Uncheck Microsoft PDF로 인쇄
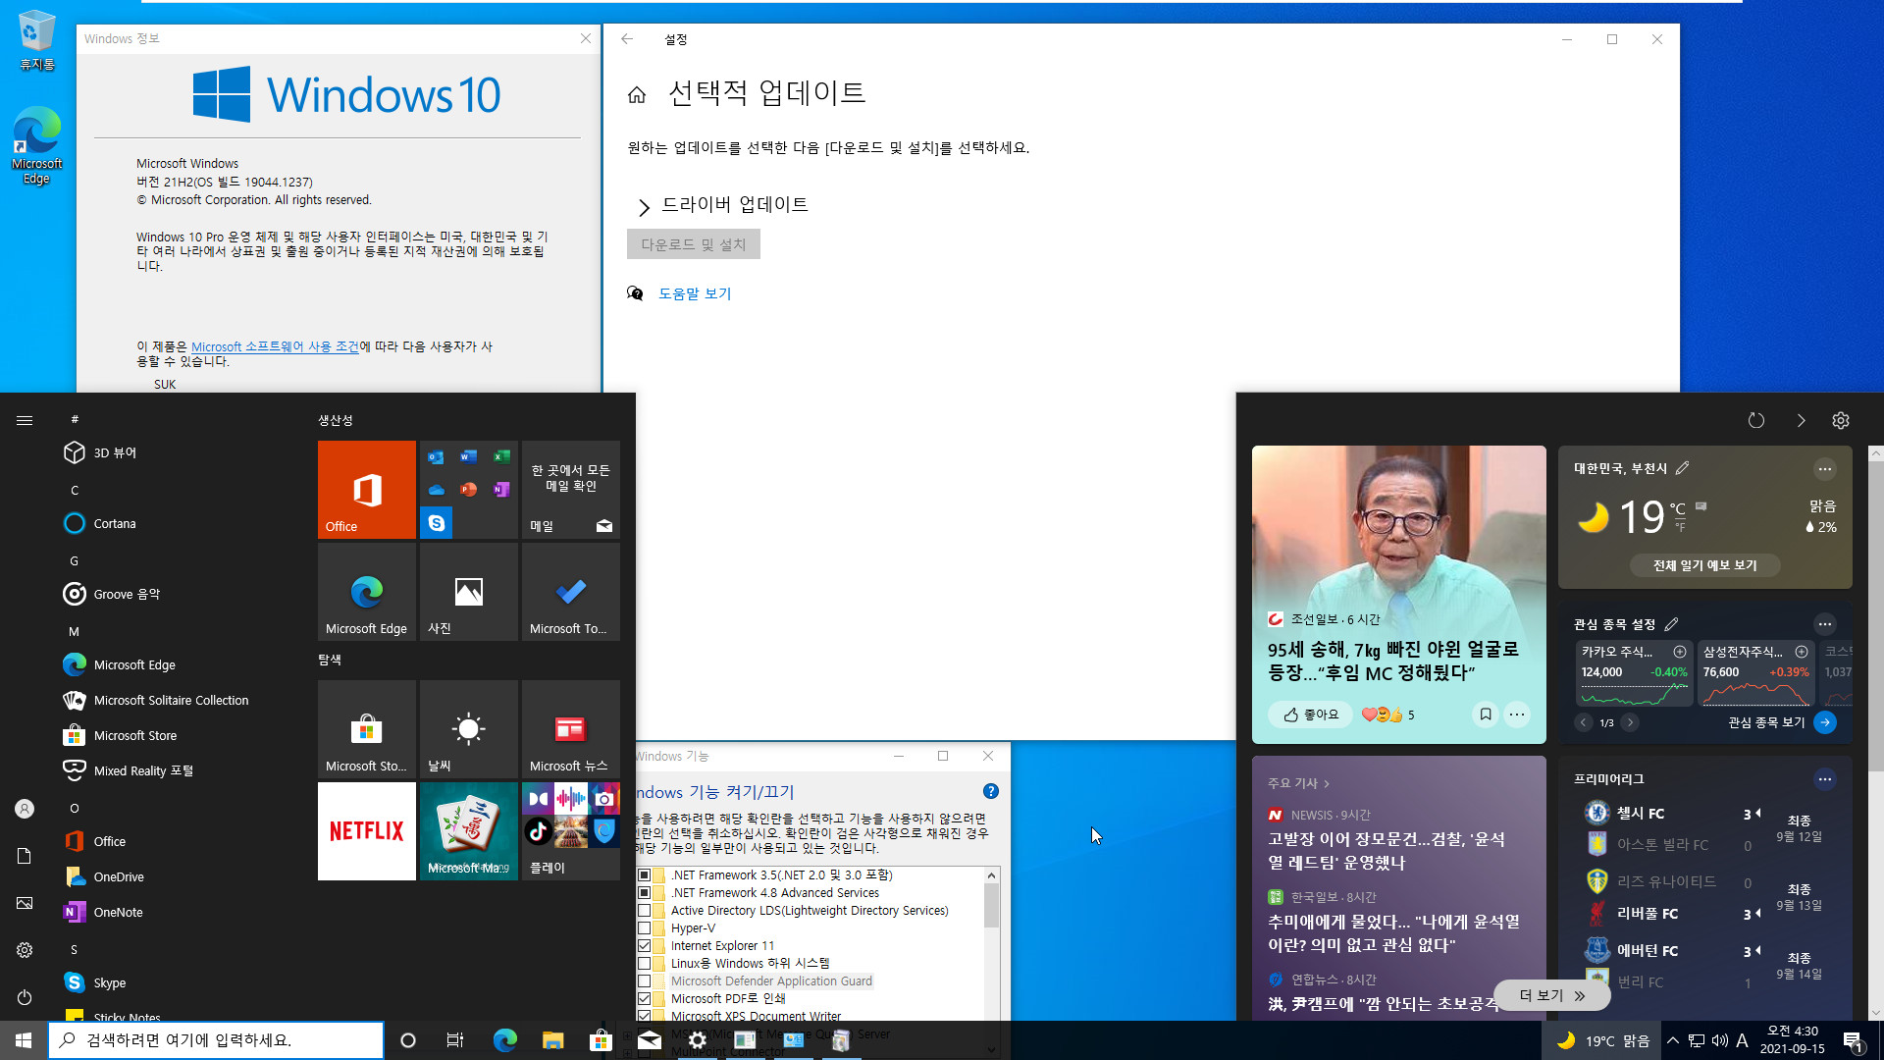This screenshot has height=1060, width=1884. tap(645, 998)
